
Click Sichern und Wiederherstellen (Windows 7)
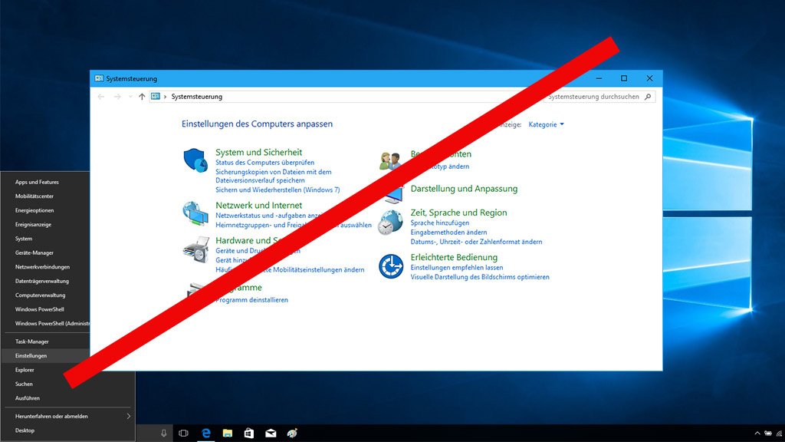278,190
